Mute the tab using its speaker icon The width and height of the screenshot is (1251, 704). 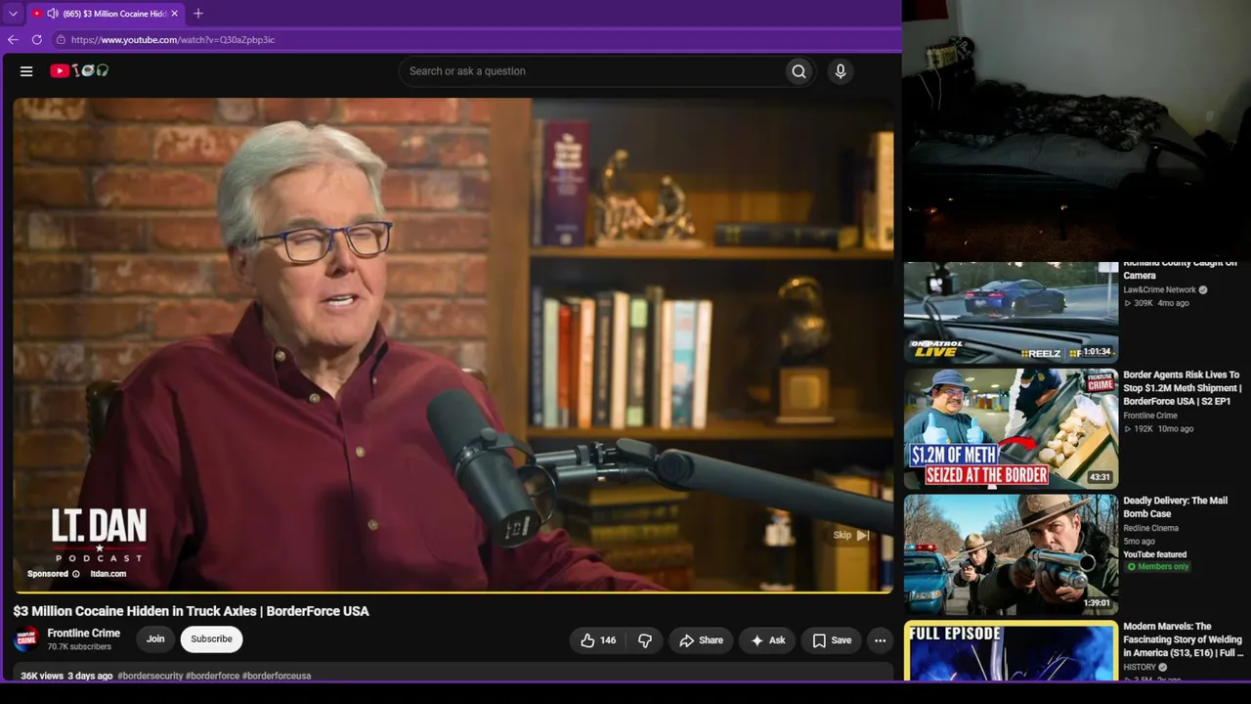point(52,14)
